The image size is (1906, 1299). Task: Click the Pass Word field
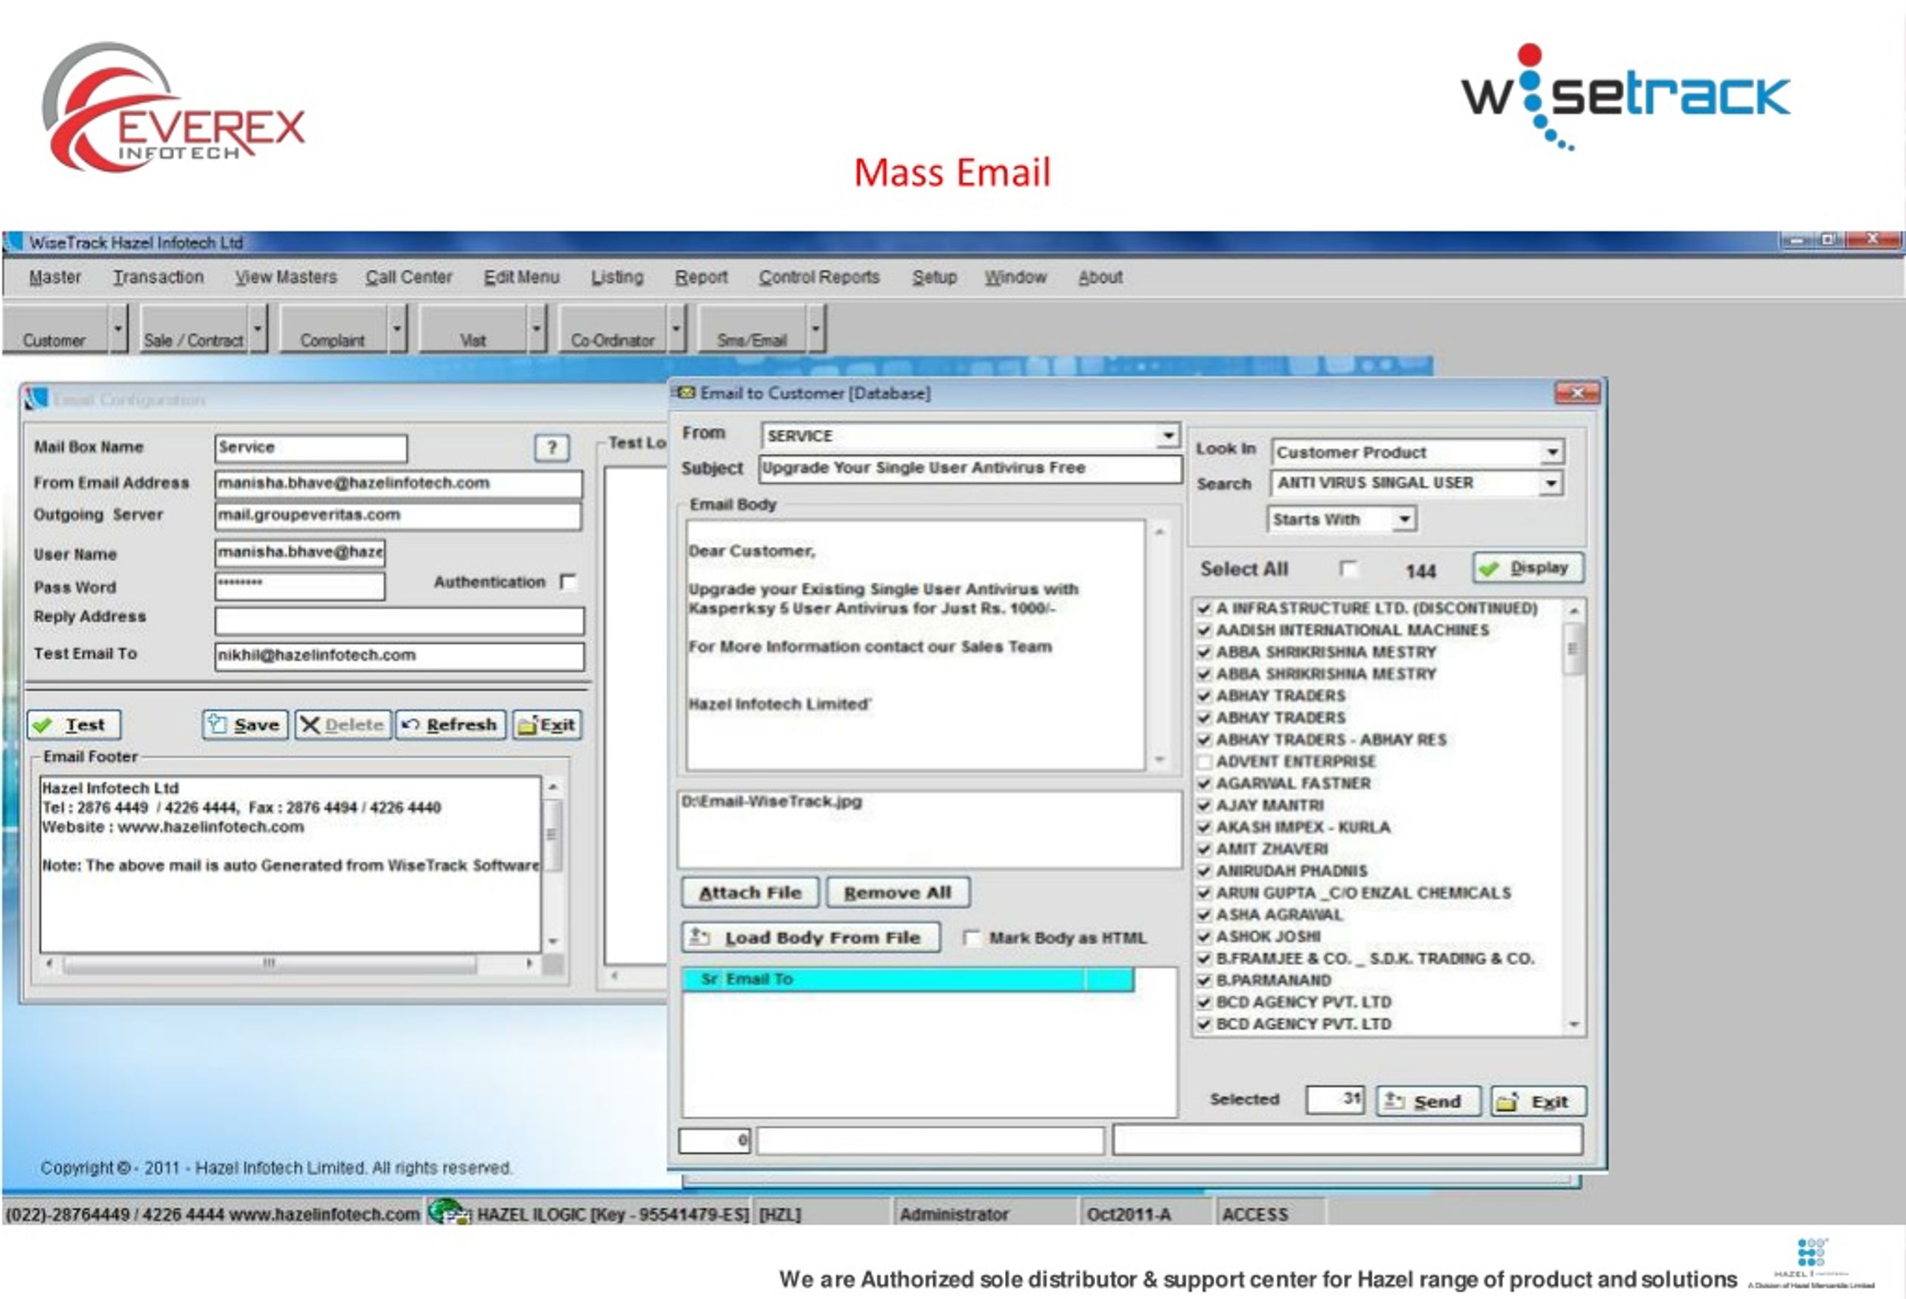pyautogui.click(x=299, y=586)
